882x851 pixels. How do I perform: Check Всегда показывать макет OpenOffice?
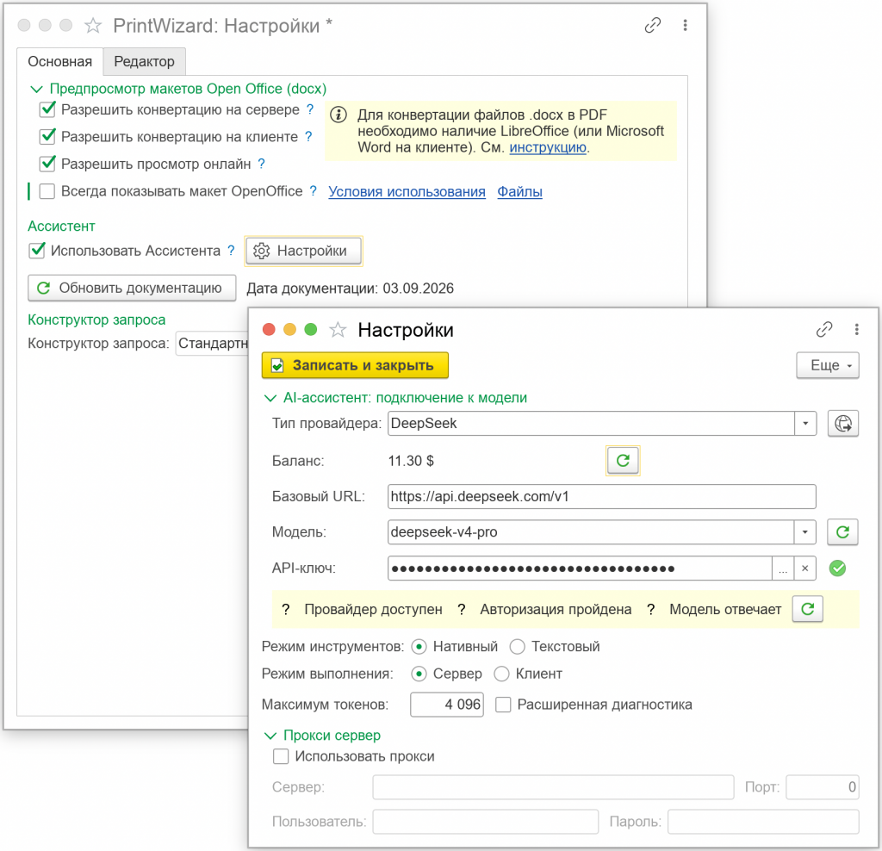click(47, 192)
